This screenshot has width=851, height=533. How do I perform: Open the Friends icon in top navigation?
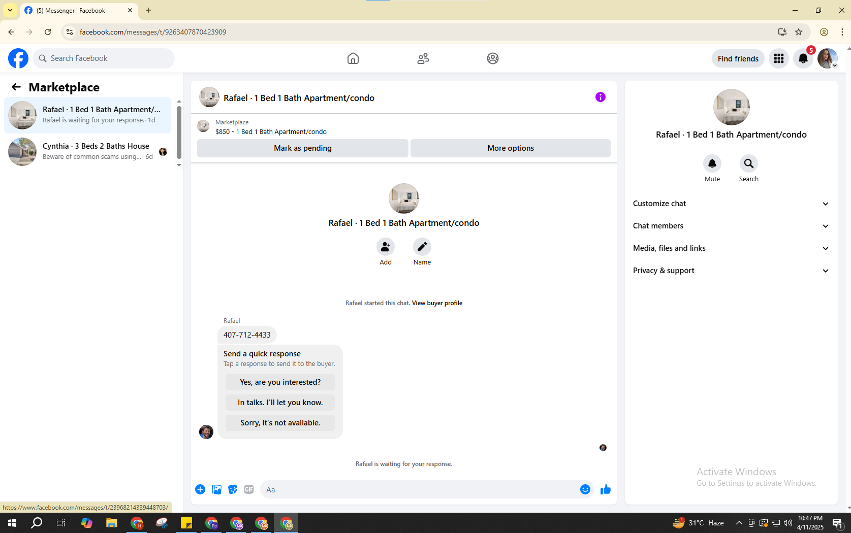pyautogui.click(x=423, y=58)
